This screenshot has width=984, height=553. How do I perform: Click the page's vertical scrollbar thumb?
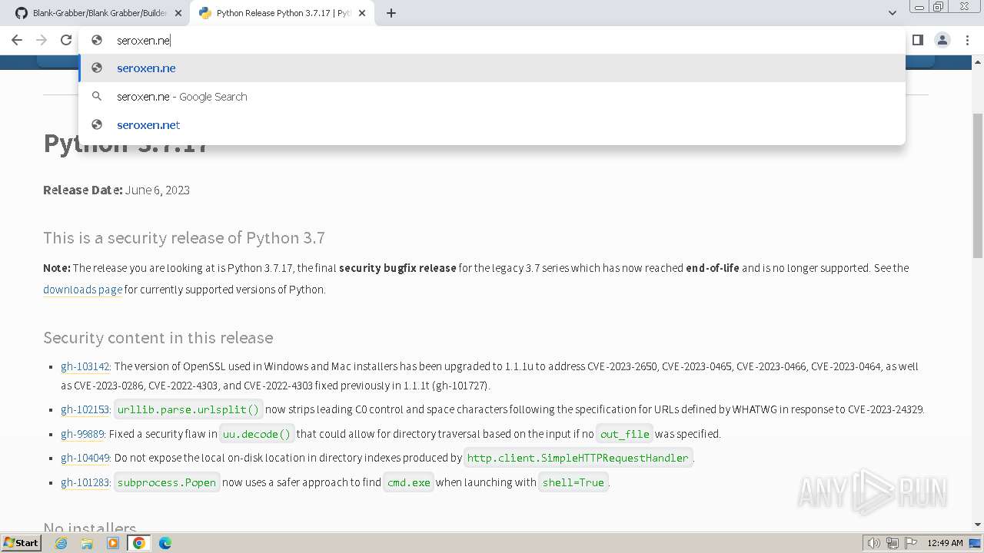977,184
